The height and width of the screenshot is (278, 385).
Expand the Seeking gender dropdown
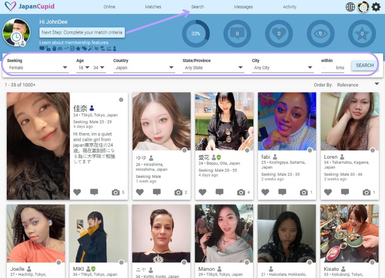(x=38, y=68)
